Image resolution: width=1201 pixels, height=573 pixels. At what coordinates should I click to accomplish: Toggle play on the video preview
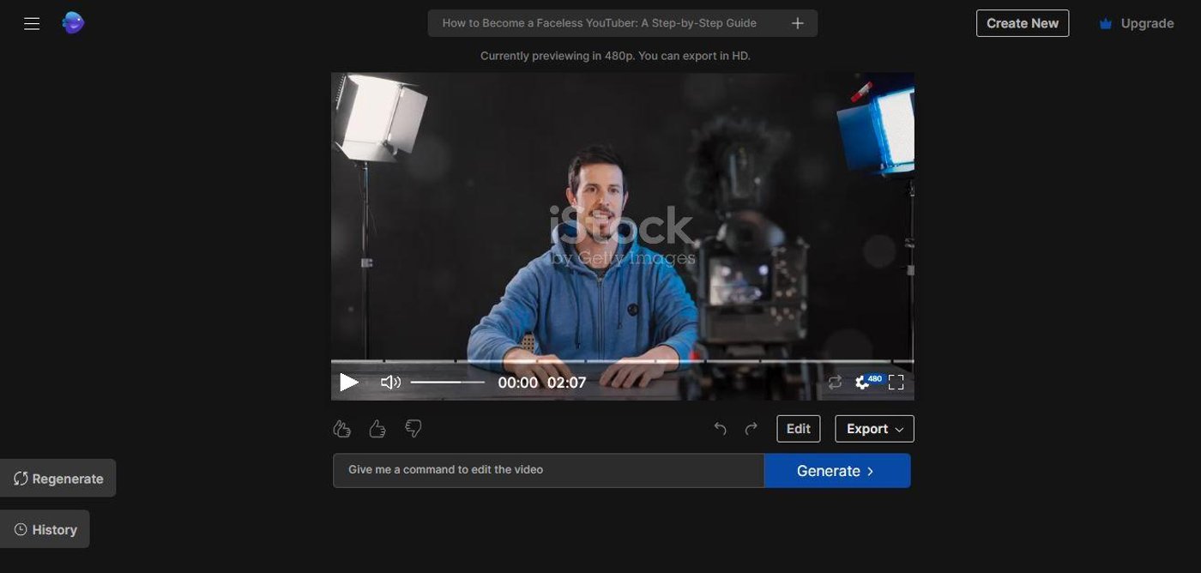(348, 382)
